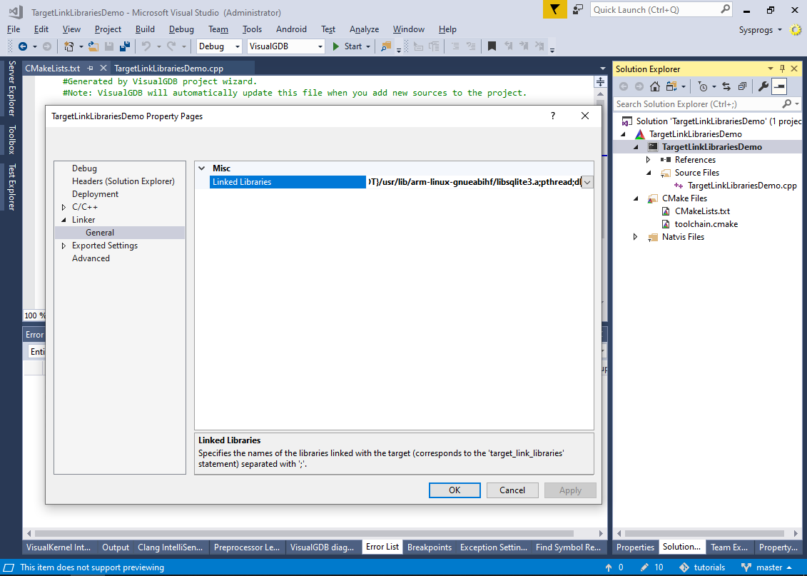
Task: Click the pin icon on CMakeLists.txt tab
Action: [x=91, y=68]
